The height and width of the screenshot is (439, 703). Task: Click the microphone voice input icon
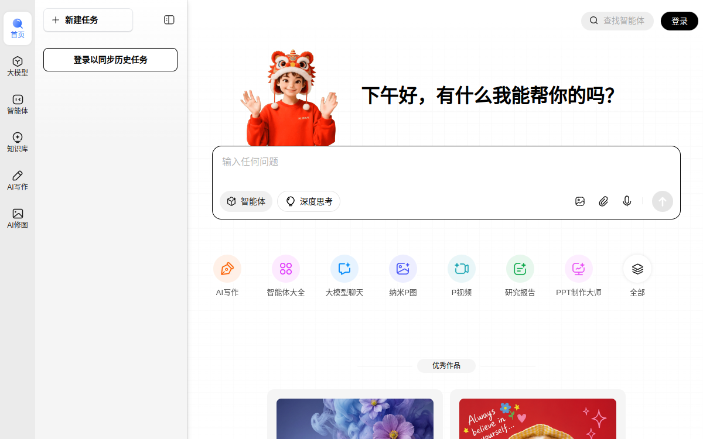click(x=627, y=201)
